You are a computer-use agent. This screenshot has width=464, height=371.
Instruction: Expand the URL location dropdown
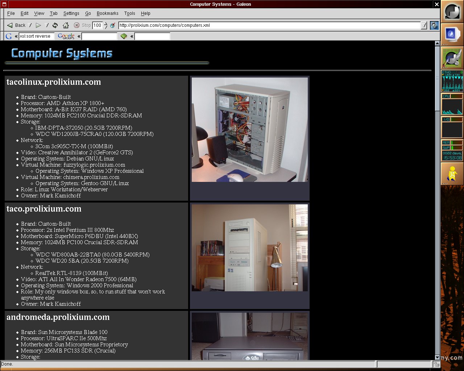tap(424, 25)
